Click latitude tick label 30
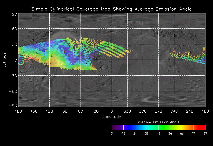The height and width of the screenshot is (146, 213). point(15,44)
